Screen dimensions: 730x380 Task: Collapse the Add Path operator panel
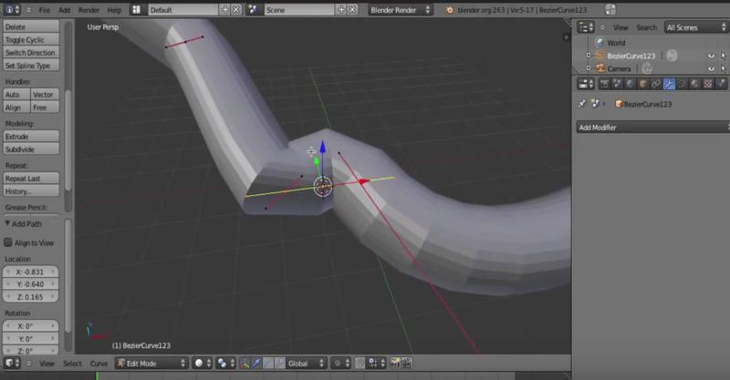click(7, 223)
